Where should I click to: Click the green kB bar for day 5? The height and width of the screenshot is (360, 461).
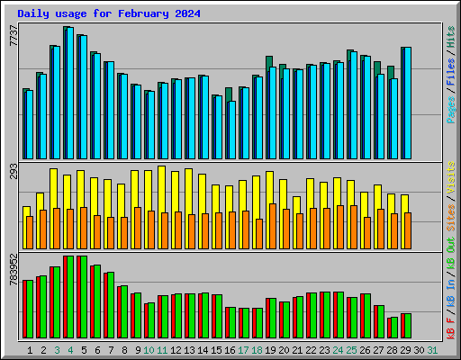pyautogui.click(x=84, y=297)
